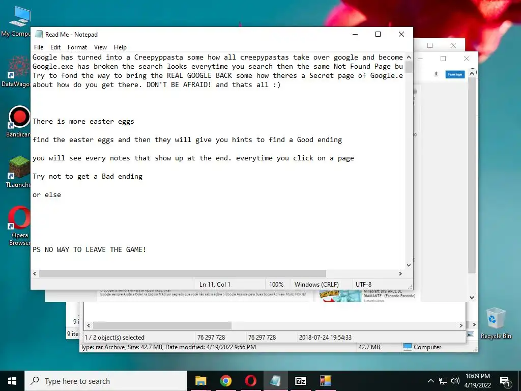Select the Recycle Bin desktop icon
This screenshot has height=391, width=521.
click(496, 323)
